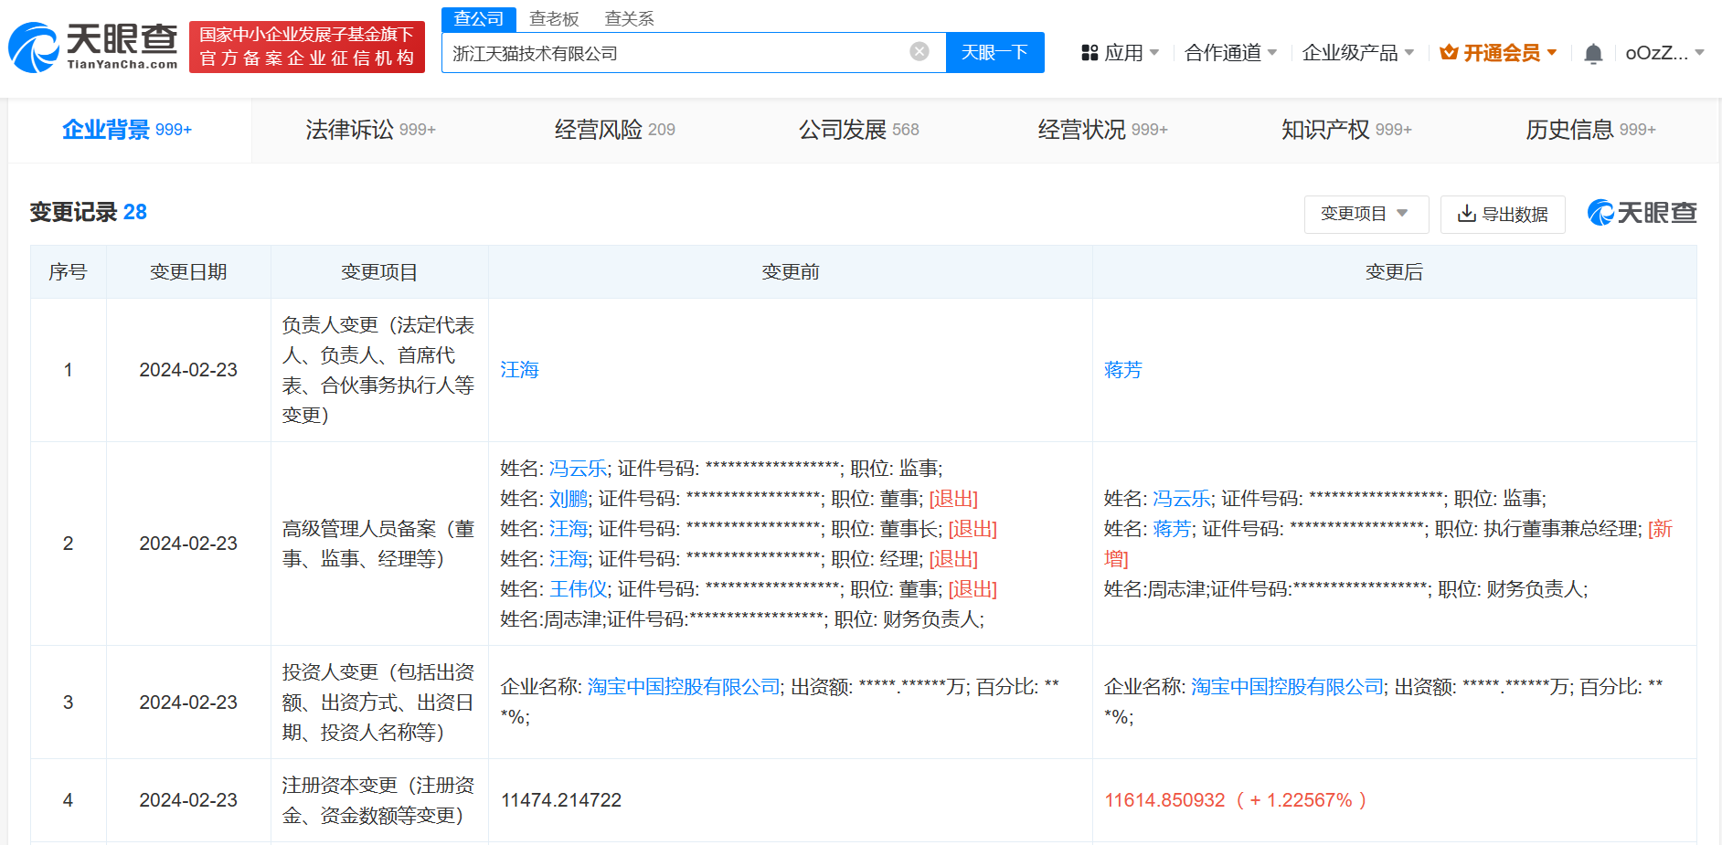The height and width of the screenshot is (845, 1722).
Task: Select the 11614.850932 (+1.22567%) value
Action: [x=1236, y=800]
